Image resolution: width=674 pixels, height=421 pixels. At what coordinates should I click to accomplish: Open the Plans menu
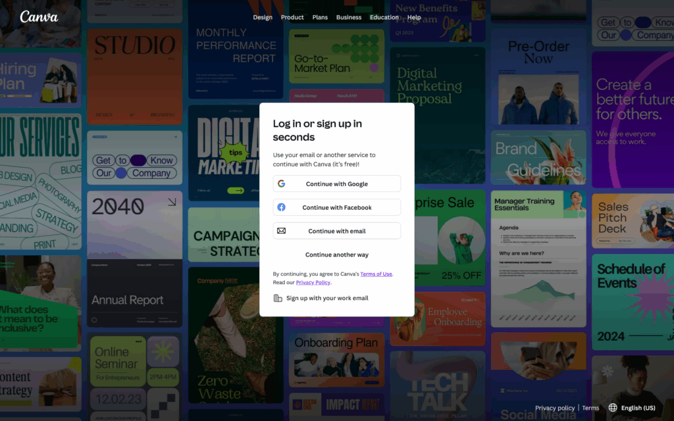coord(320,17)
